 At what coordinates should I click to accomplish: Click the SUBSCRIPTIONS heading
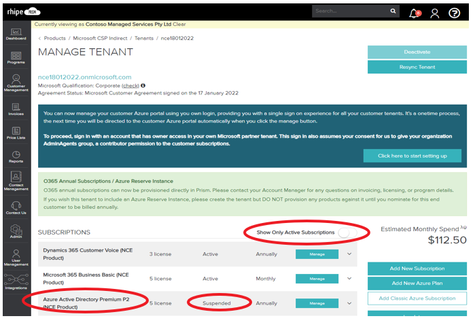pos(64,233)
